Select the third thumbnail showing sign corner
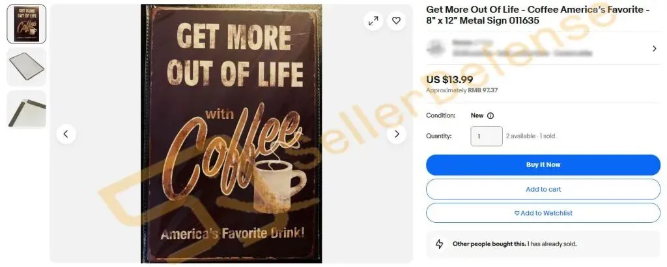The width and height of the screenshot is (667, 267). (x=27, y=110)
